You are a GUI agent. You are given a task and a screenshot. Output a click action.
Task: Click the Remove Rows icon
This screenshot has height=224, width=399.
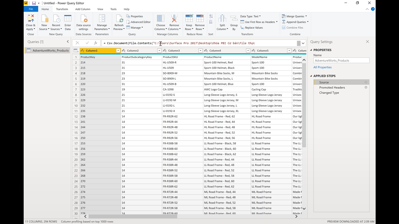coord(200,19)
